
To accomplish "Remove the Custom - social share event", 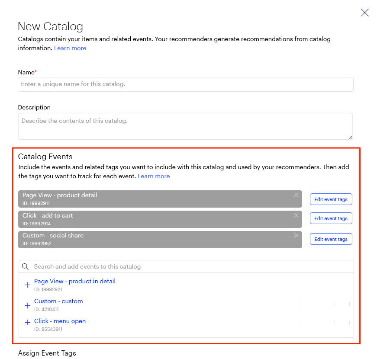I will click(x=296, y=235).
